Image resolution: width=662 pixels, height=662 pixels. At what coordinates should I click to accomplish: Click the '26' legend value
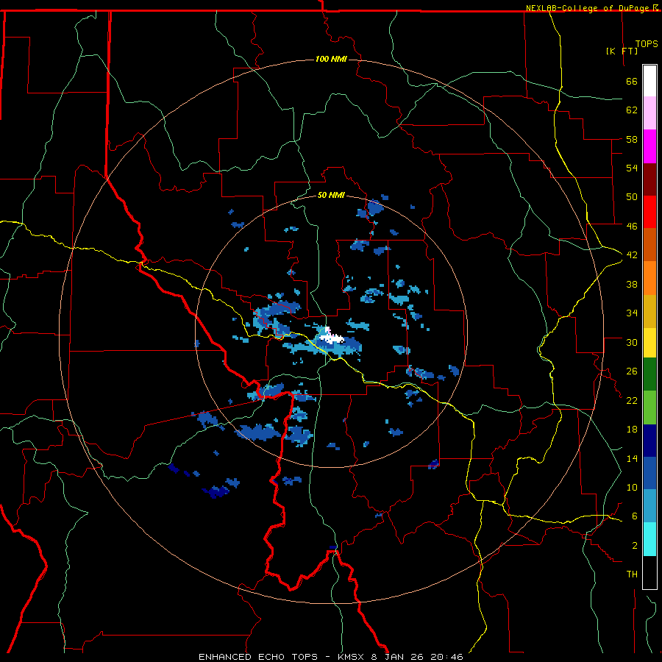[632, 371]
